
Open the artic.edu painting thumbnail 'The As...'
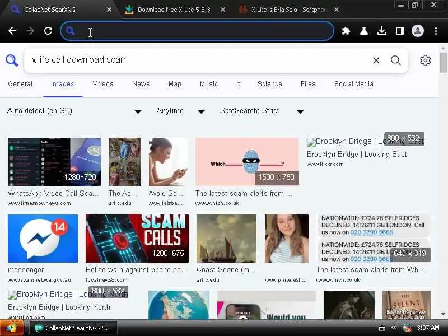(x=124, y=162)
